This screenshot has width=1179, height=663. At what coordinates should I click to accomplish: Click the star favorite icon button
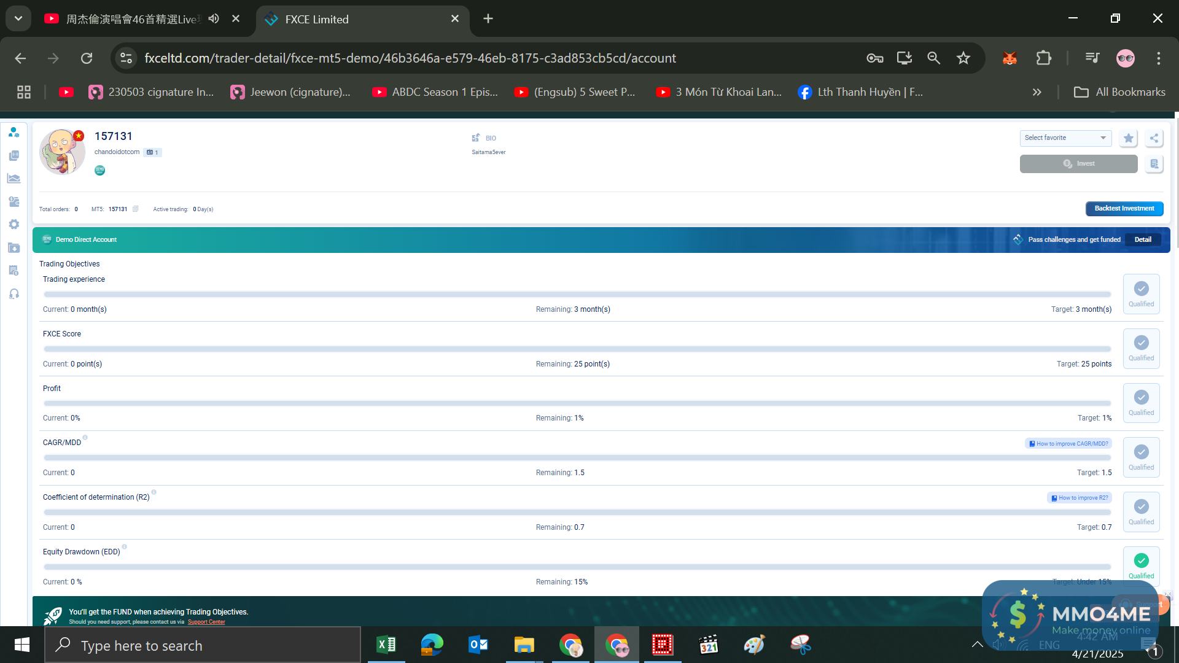coord(1128,138)
